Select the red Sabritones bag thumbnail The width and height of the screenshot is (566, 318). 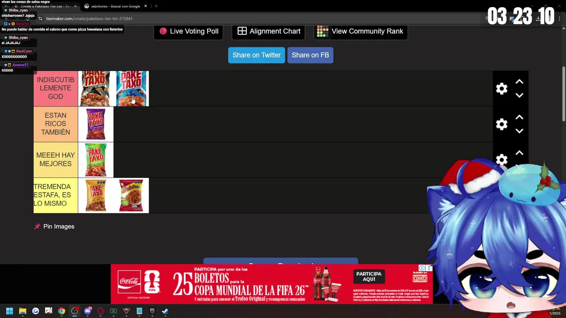(131, 196)
